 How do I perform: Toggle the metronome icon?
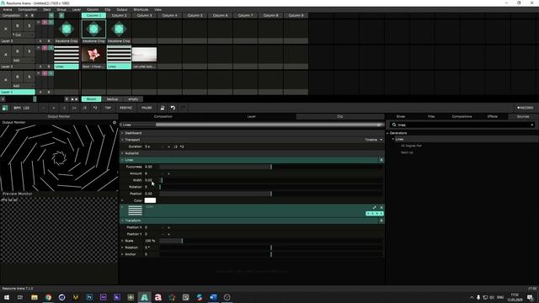[x=163, y=108]
